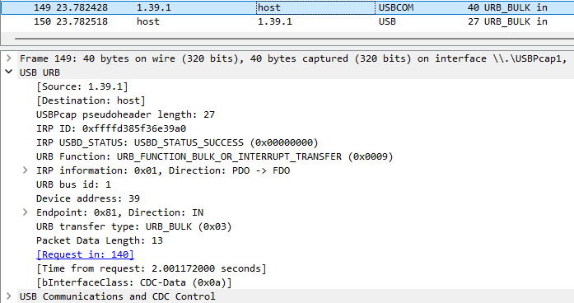Select the Destination: host field
Image resolution: width=574 pixels, height=303 pixels.
tap(91, 100)
